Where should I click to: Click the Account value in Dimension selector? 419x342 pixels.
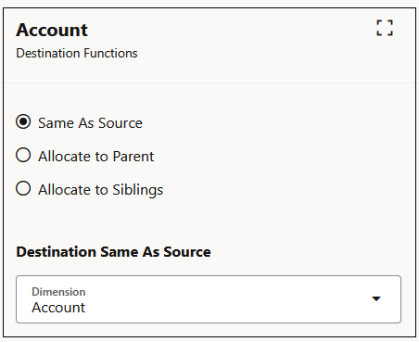tap(58, 308)
